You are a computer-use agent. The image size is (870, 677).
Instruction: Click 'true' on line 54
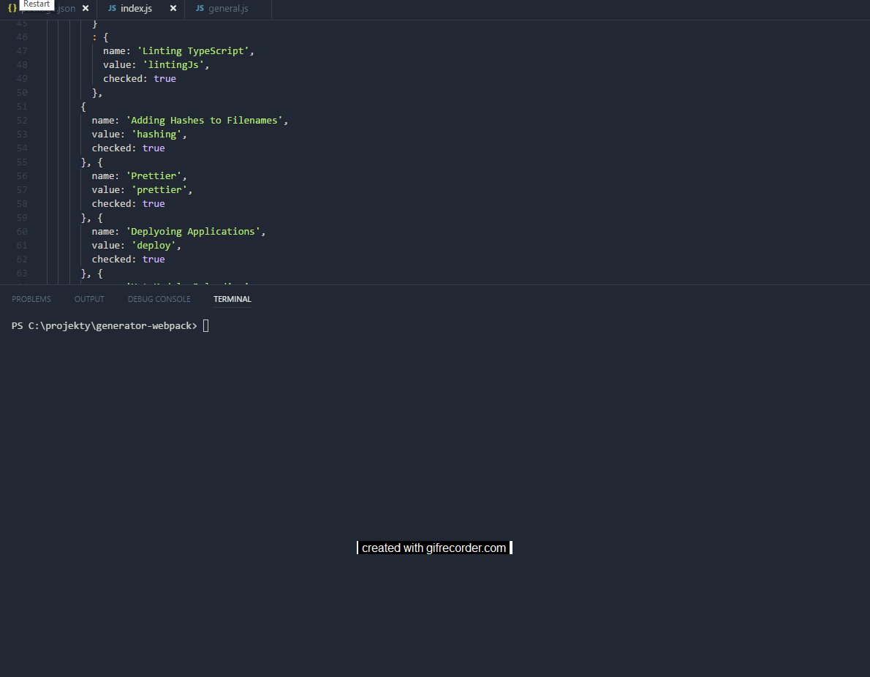[154, 148]
